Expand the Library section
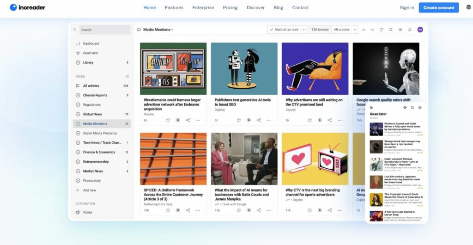Screen dimensions: 473x245 78,62
